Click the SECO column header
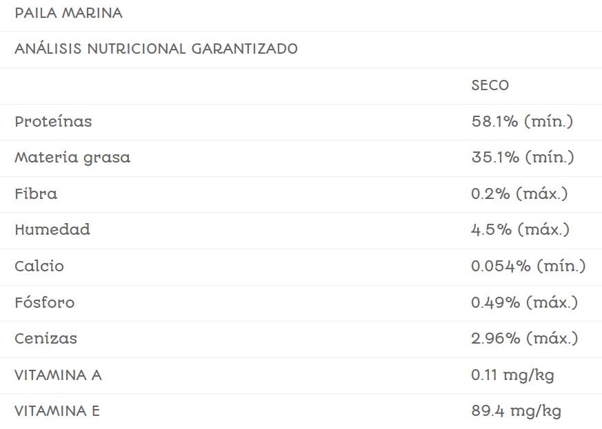 coord(490,85)
